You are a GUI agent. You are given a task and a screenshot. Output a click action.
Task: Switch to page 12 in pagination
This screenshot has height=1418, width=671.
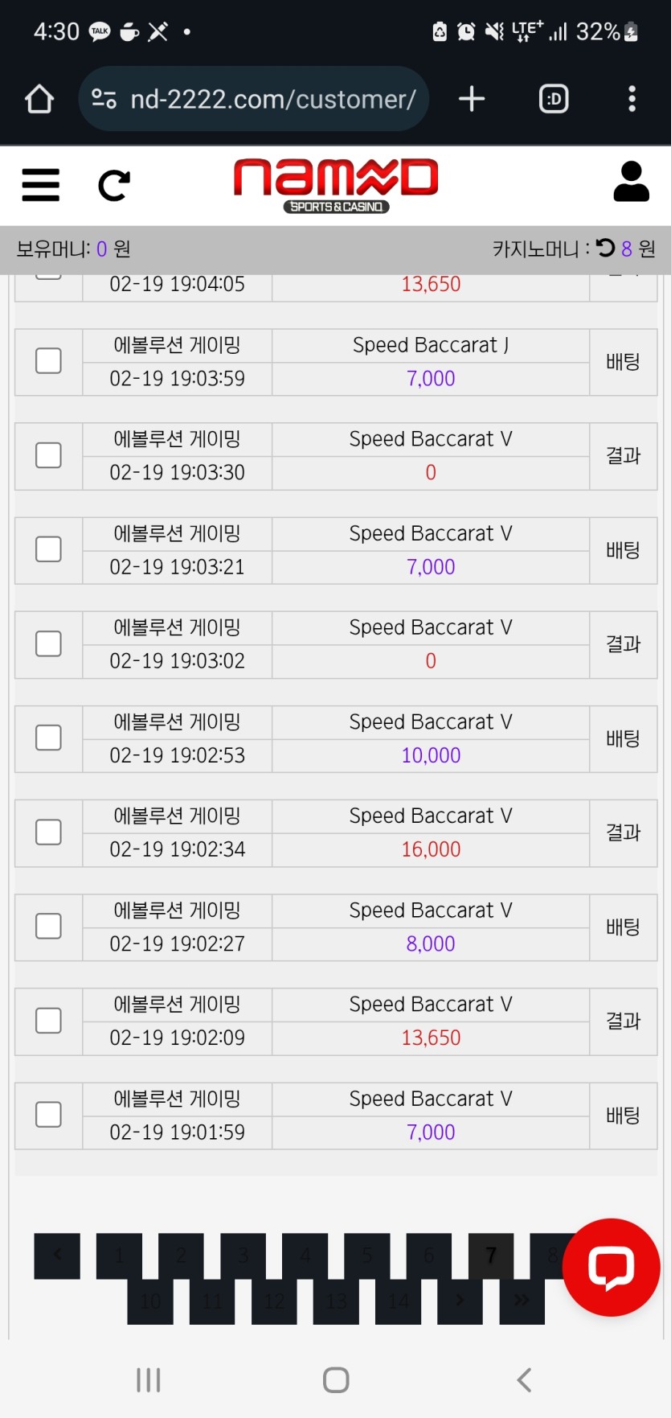[x=274, y=1301]
